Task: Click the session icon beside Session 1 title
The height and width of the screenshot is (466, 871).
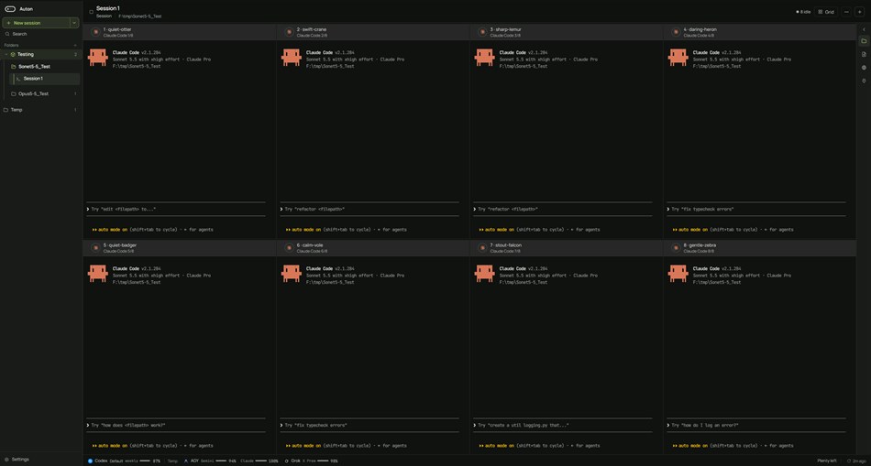Action: (x=91, y=12)
